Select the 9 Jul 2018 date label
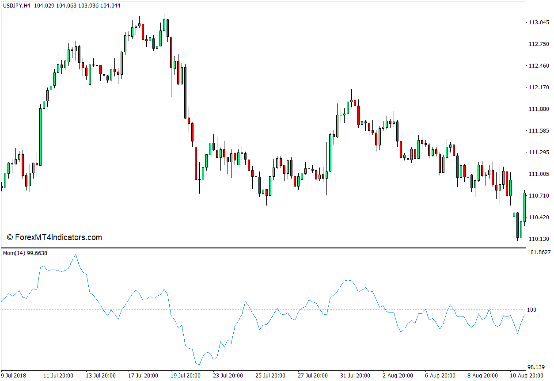This screenshot has width=554, height=381. 14,376
